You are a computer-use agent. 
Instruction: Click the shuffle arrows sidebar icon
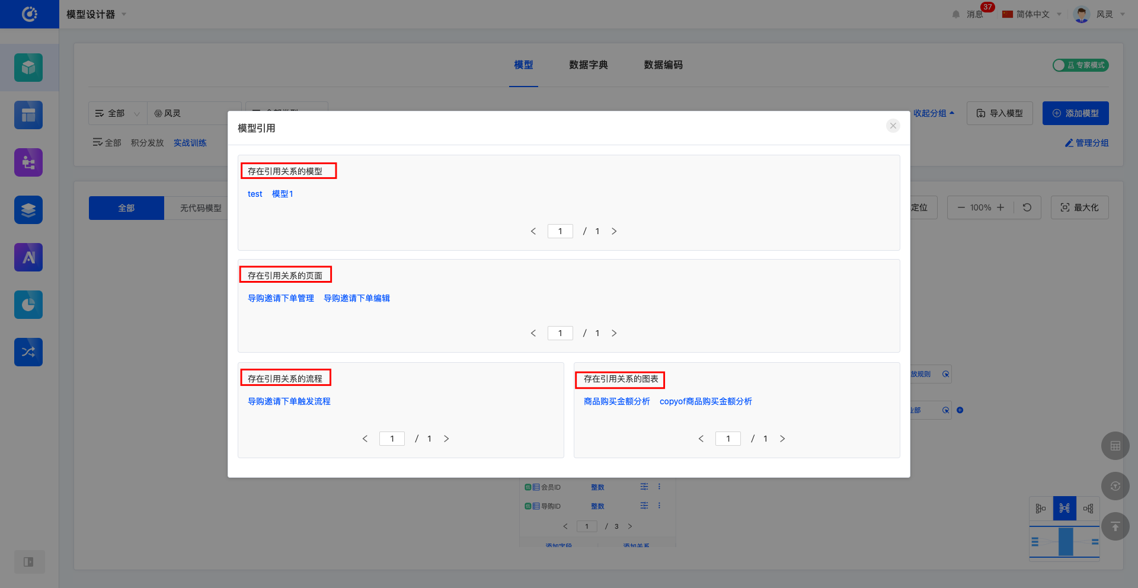[28, 352]
